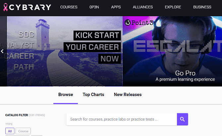
Task: Click the pink ribbon logo icon
Action: [5, 7]
